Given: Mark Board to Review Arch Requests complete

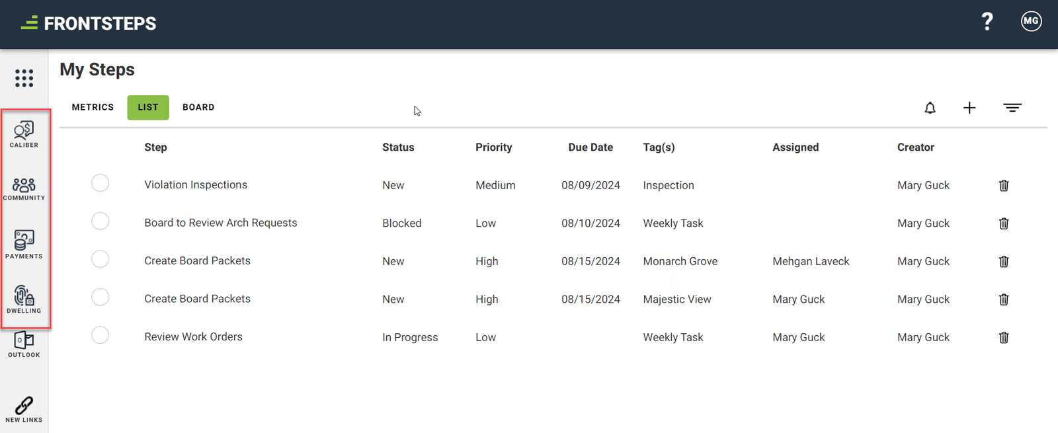Looking at the screenshot, I should tap(101, 221).
